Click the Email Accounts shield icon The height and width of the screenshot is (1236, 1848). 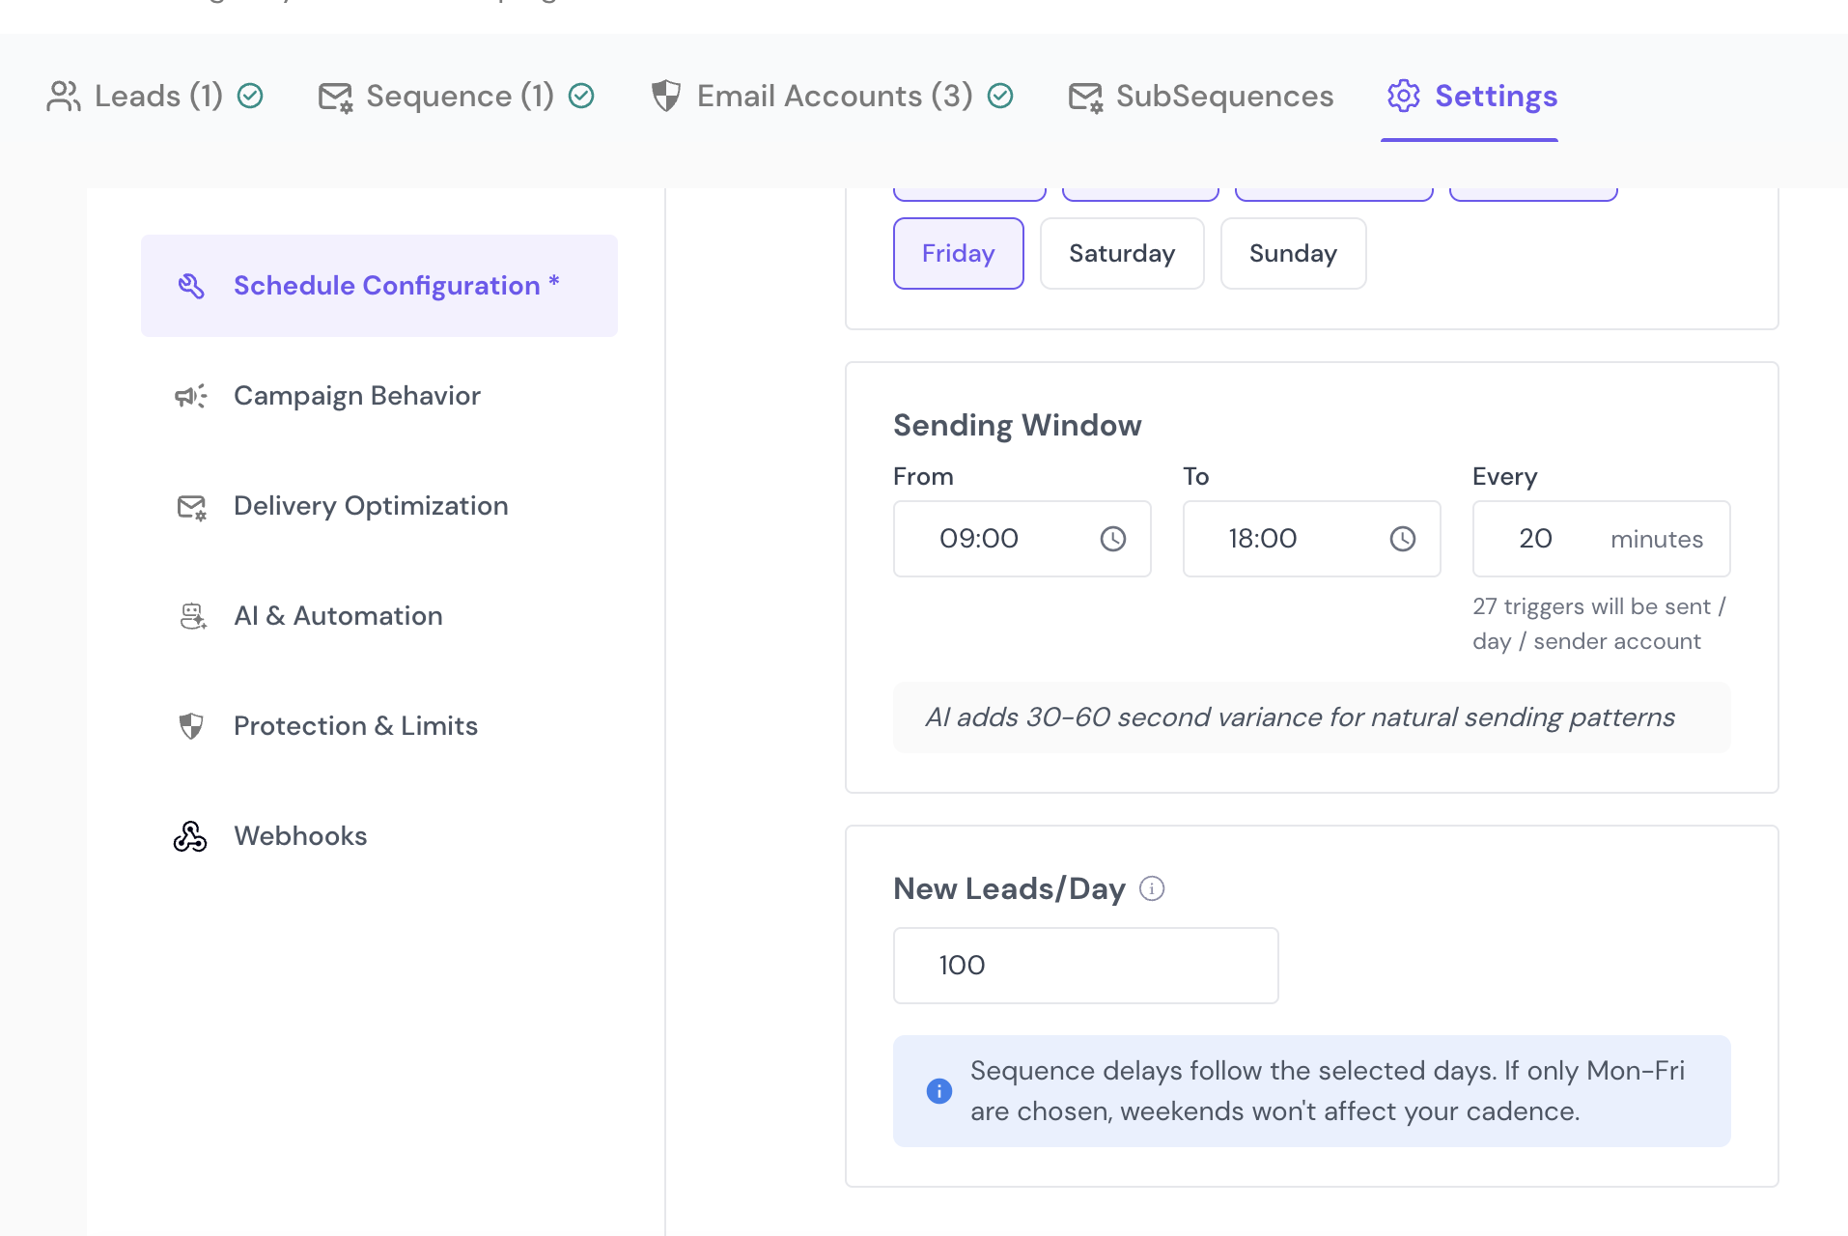coord(666,96)
